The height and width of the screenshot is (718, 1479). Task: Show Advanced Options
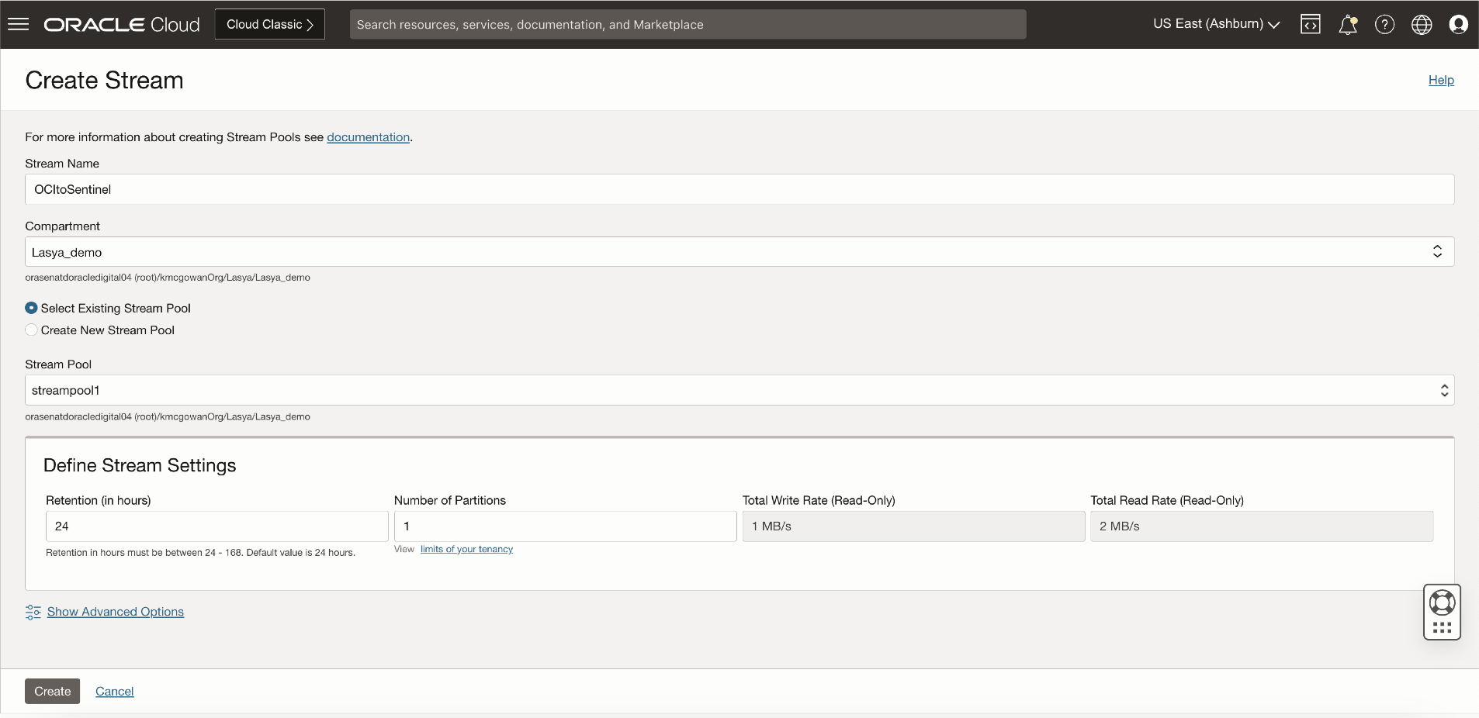(115, 612)
